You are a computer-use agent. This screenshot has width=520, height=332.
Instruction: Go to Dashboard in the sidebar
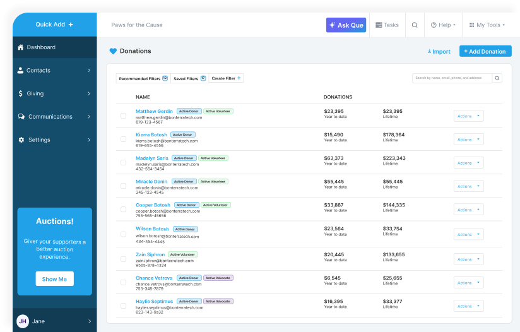(55, 47)
